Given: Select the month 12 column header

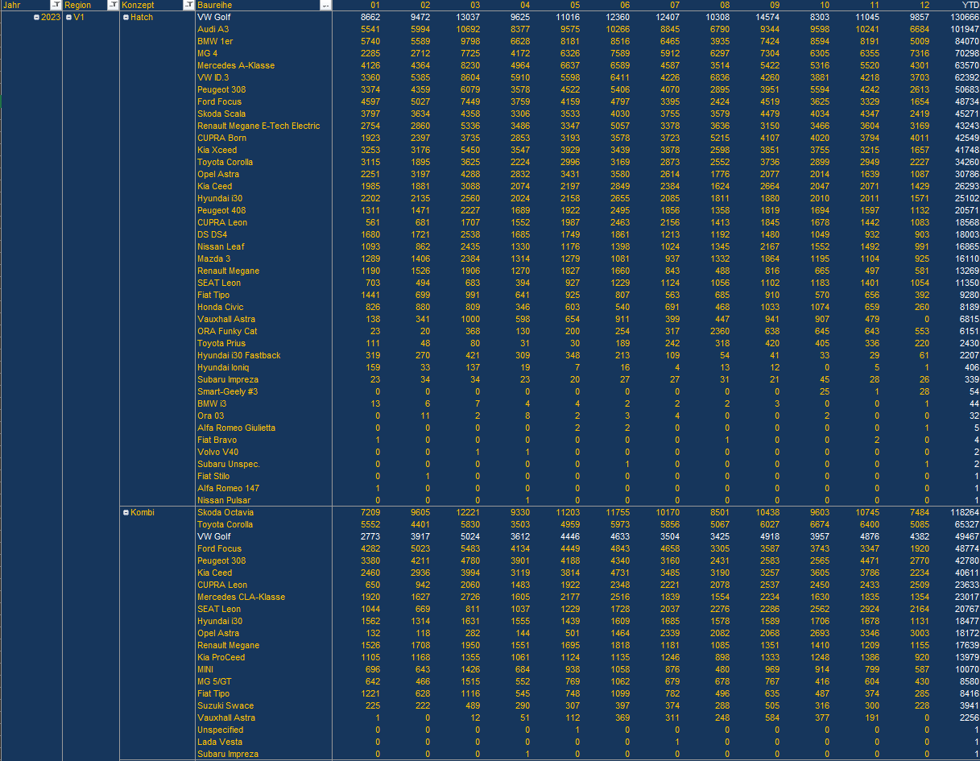Looking at the screenshot, I should (x=925, y=6).
